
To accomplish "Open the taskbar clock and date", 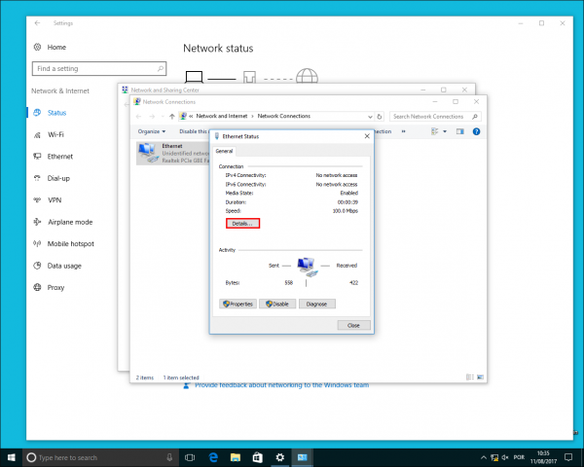I will [x=543, y=457].
